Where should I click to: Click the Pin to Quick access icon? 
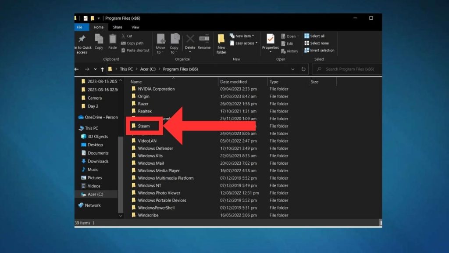tap(82, 39)
